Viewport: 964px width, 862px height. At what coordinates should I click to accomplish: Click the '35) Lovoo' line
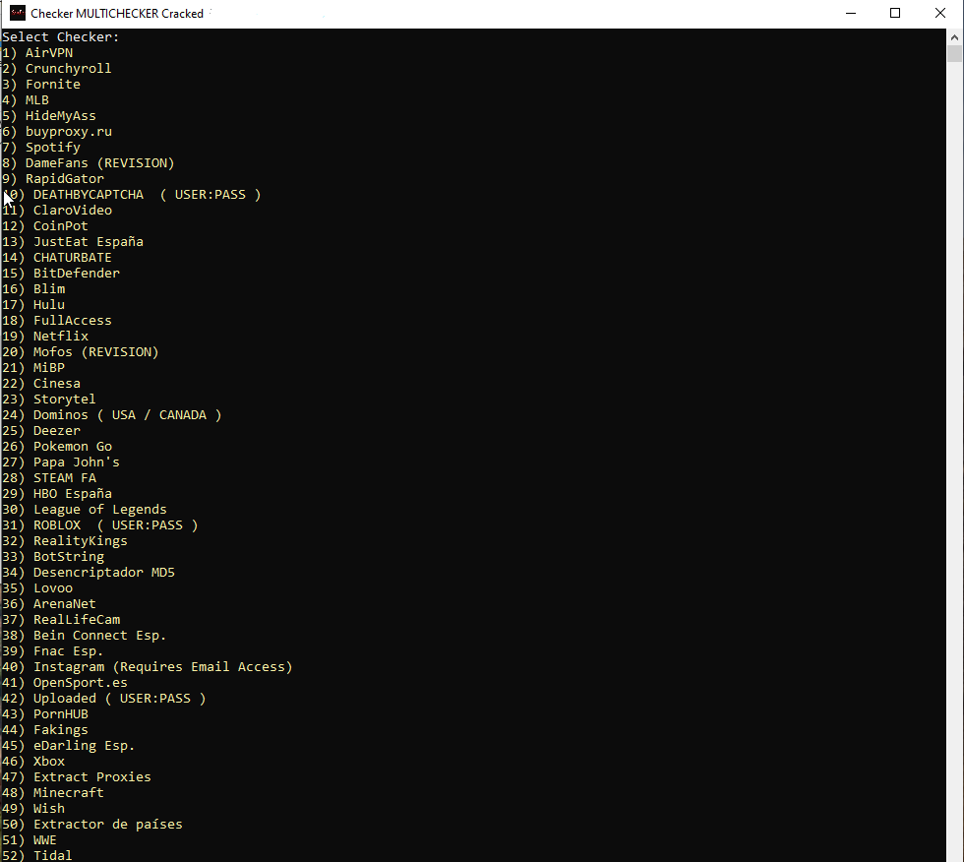tap(37, 587)
